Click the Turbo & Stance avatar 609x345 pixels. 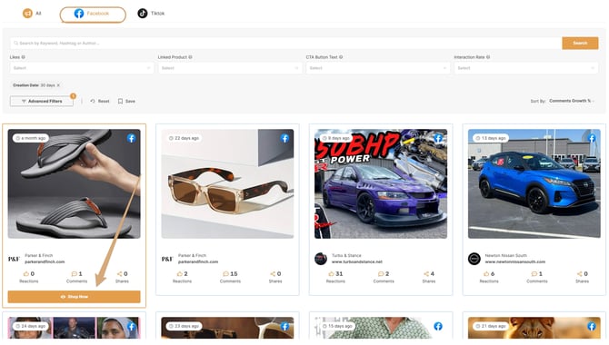321,259
